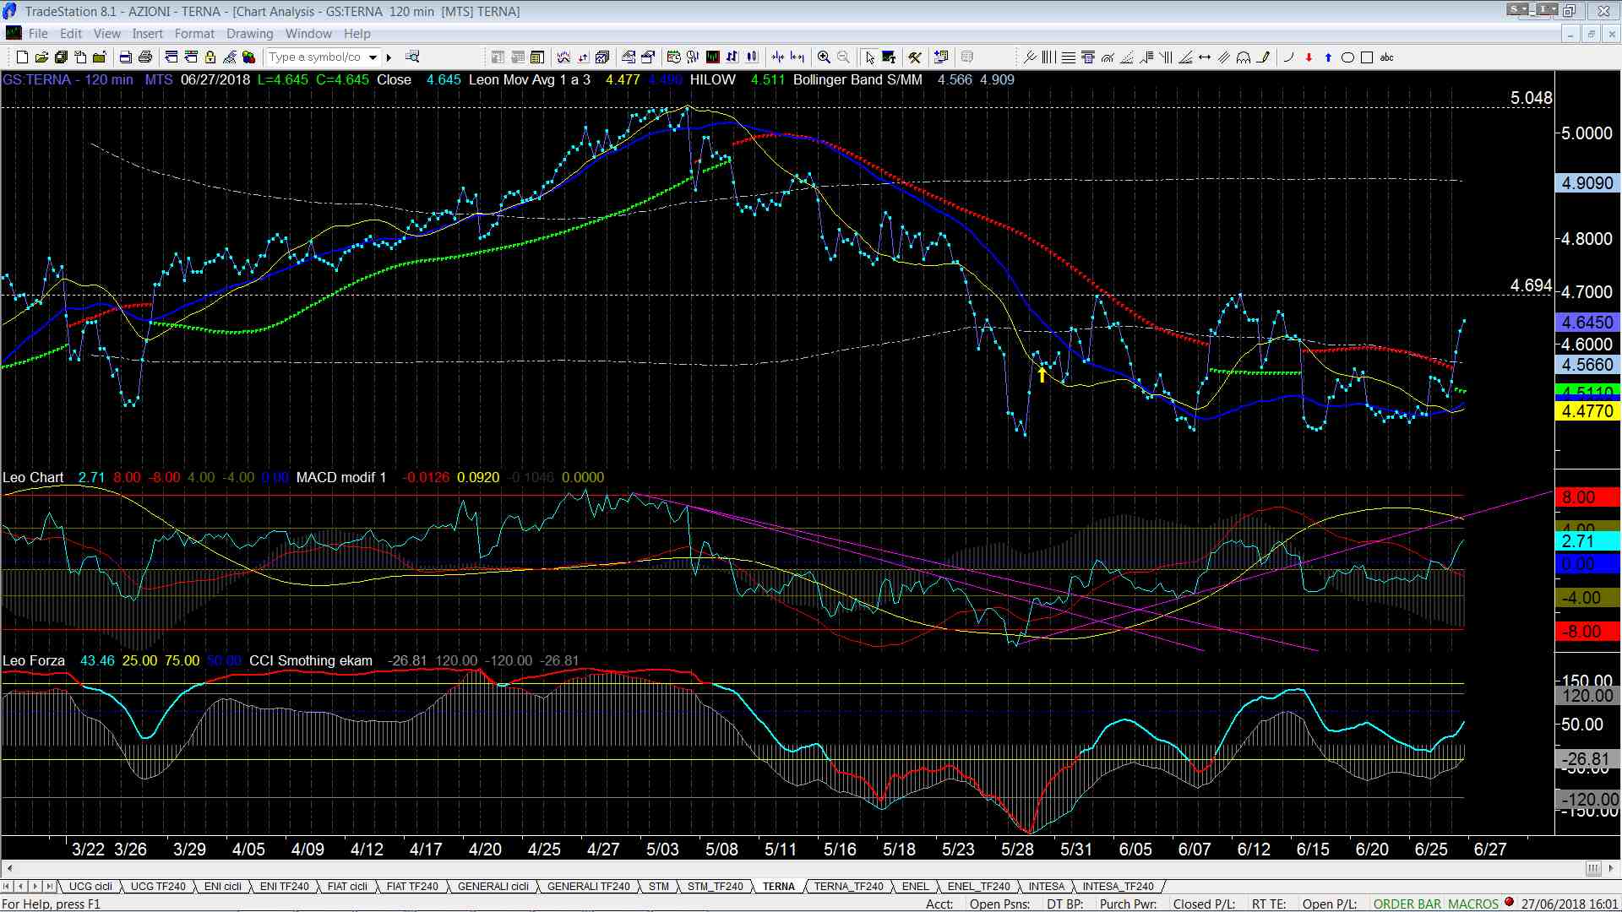This screenshot has height=912, width=1622.
Task: Select the pointer arrow tool
Action: (869, 57)
